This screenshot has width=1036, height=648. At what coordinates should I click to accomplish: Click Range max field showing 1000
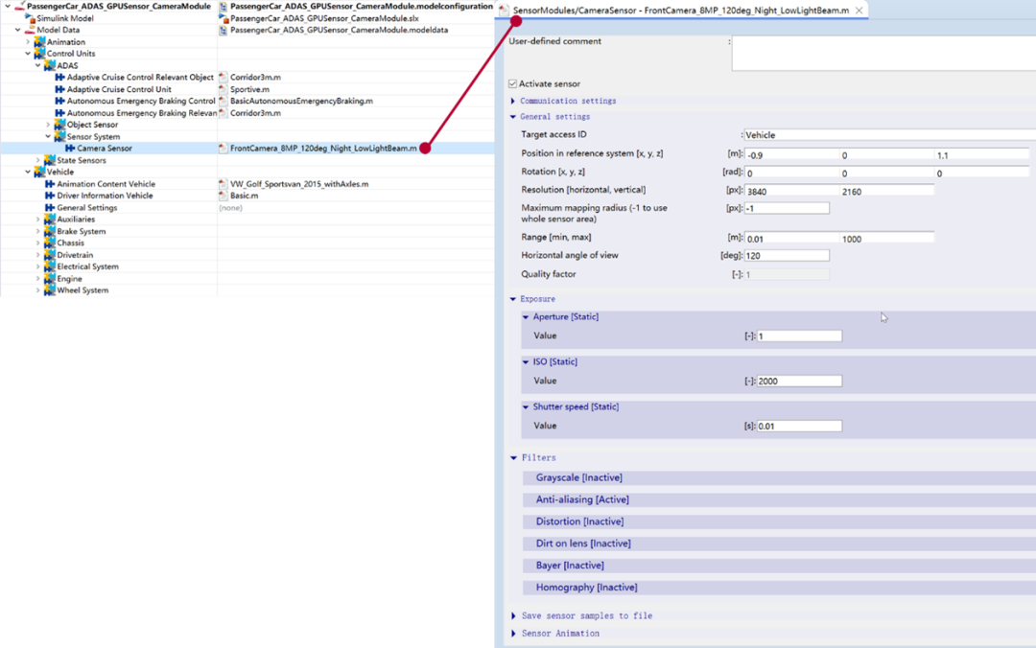886,239
